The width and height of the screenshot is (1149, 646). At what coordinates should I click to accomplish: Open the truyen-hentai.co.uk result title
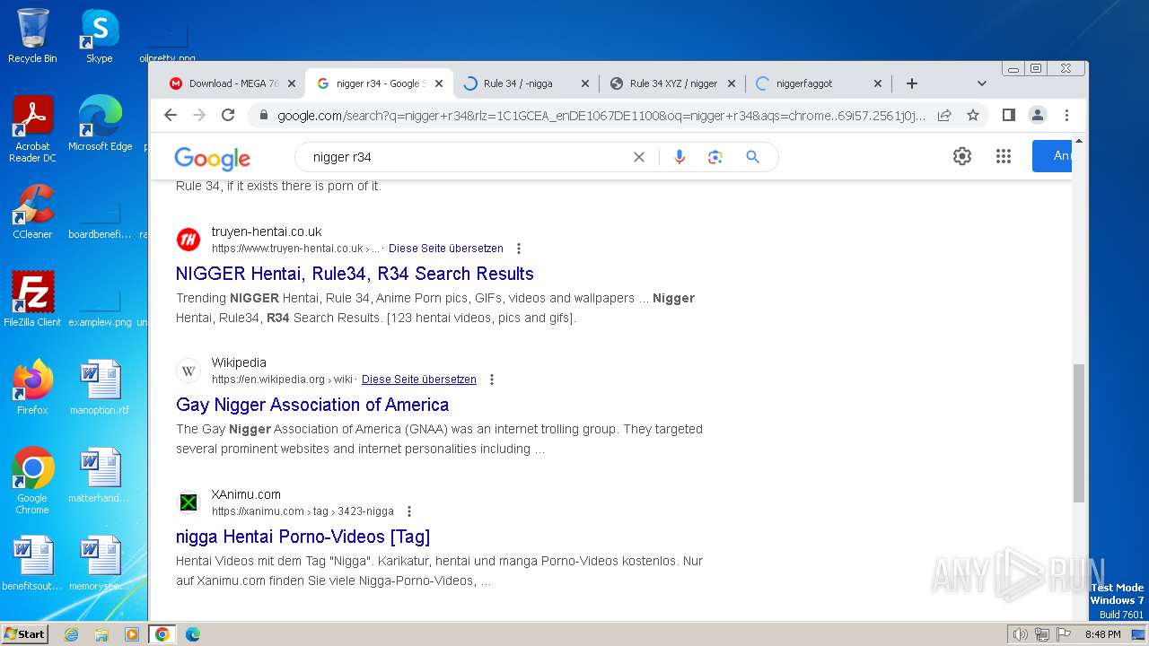355,274
